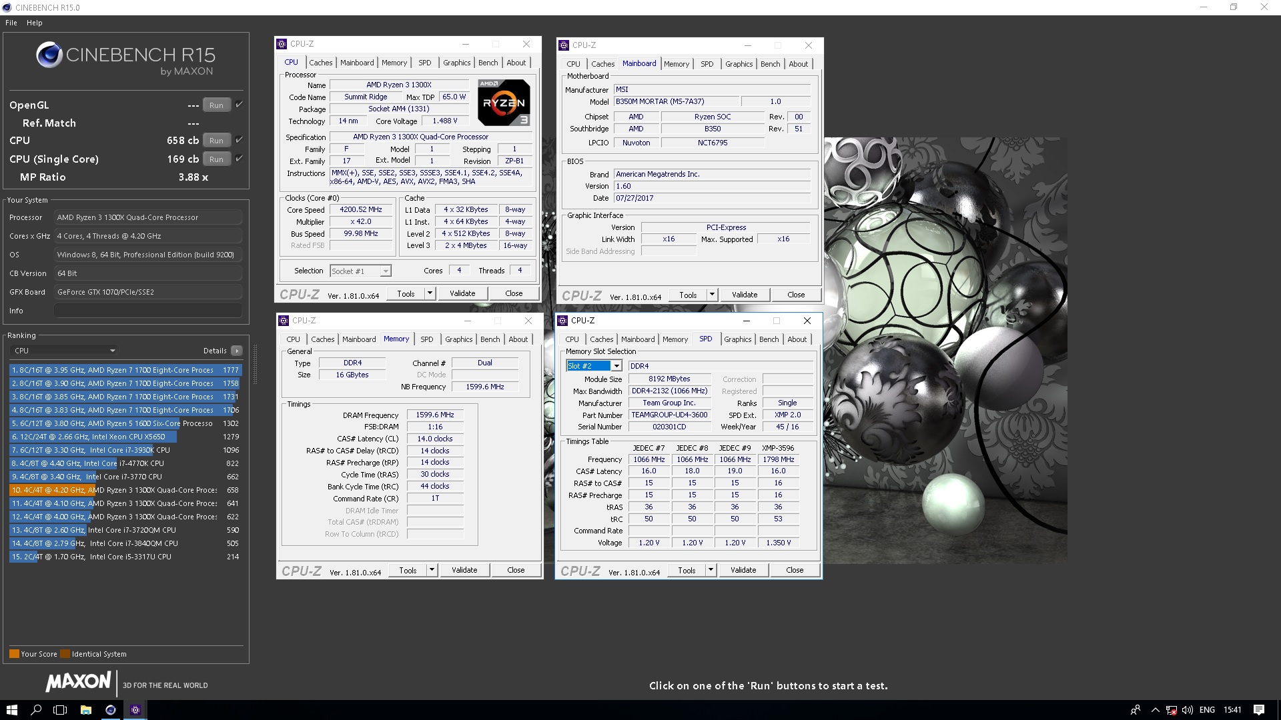Click the Identical System legend swatch
The image size is (1281, 720).
[x=65, y=654]
